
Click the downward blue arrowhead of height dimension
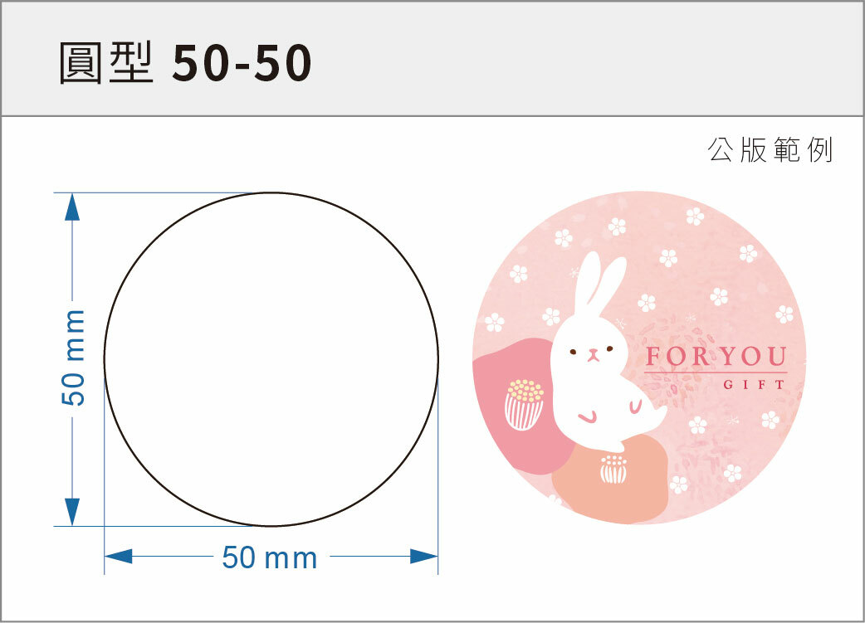pyautogui.click(x=72, y=512)
